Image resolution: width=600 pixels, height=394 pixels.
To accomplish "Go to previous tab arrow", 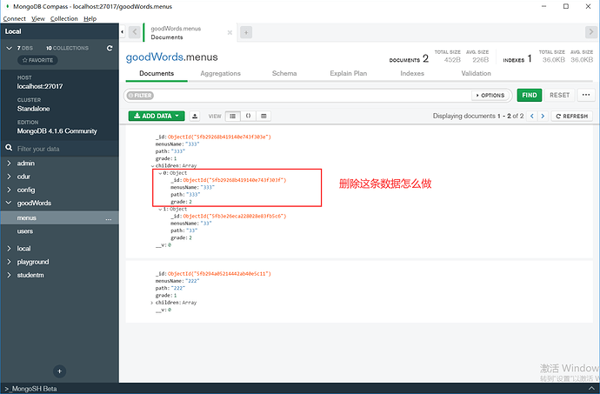I will click(135, 32).
